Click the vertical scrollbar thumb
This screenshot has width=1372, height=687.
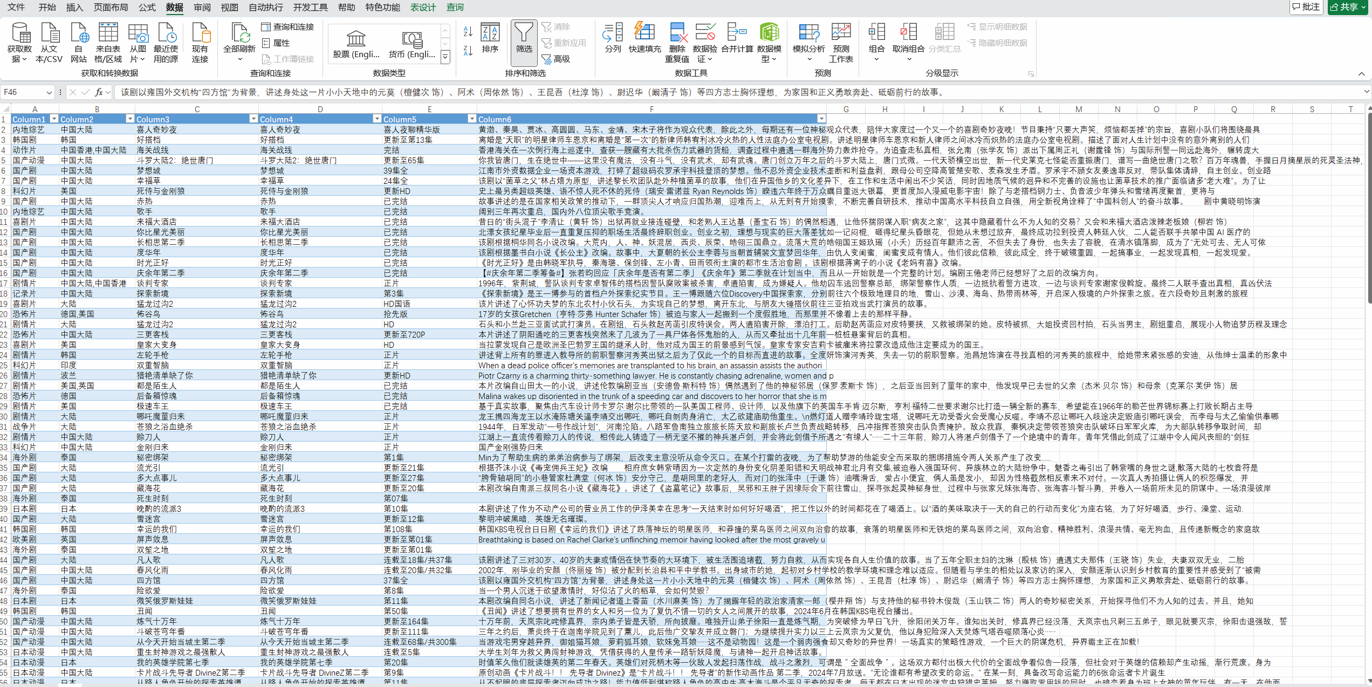(1369, 208)
